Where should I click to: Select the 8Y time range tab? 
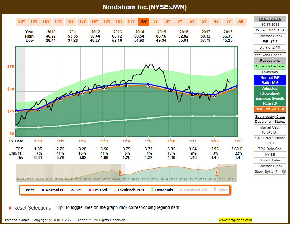168,21
